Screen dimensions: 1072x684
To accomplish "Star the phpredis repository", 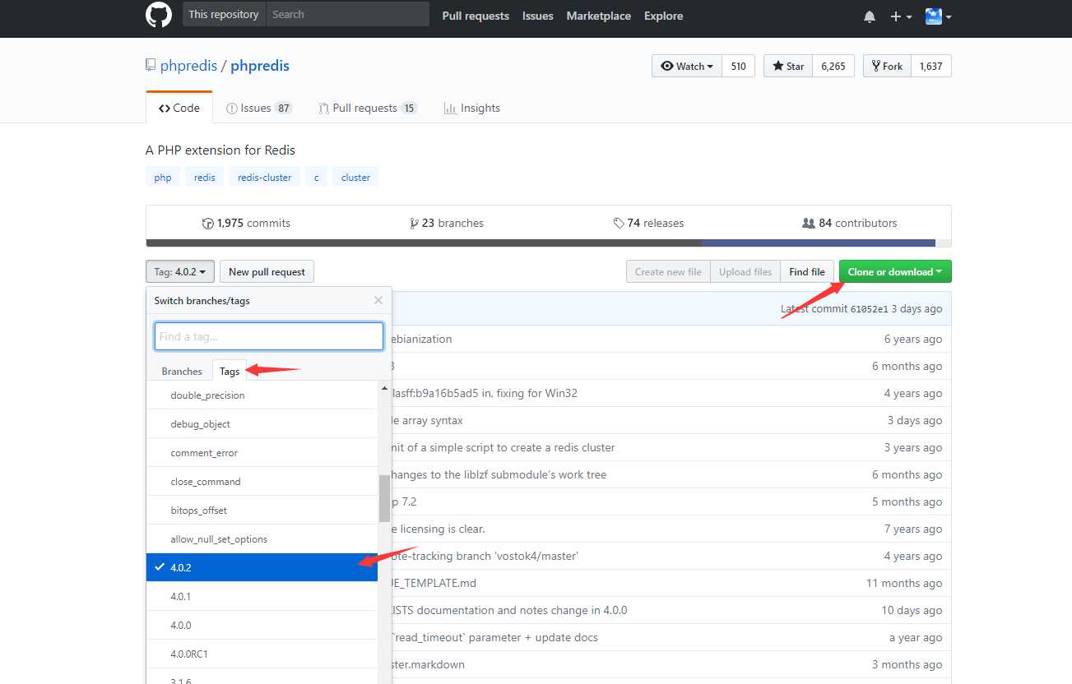I will 788,67.
